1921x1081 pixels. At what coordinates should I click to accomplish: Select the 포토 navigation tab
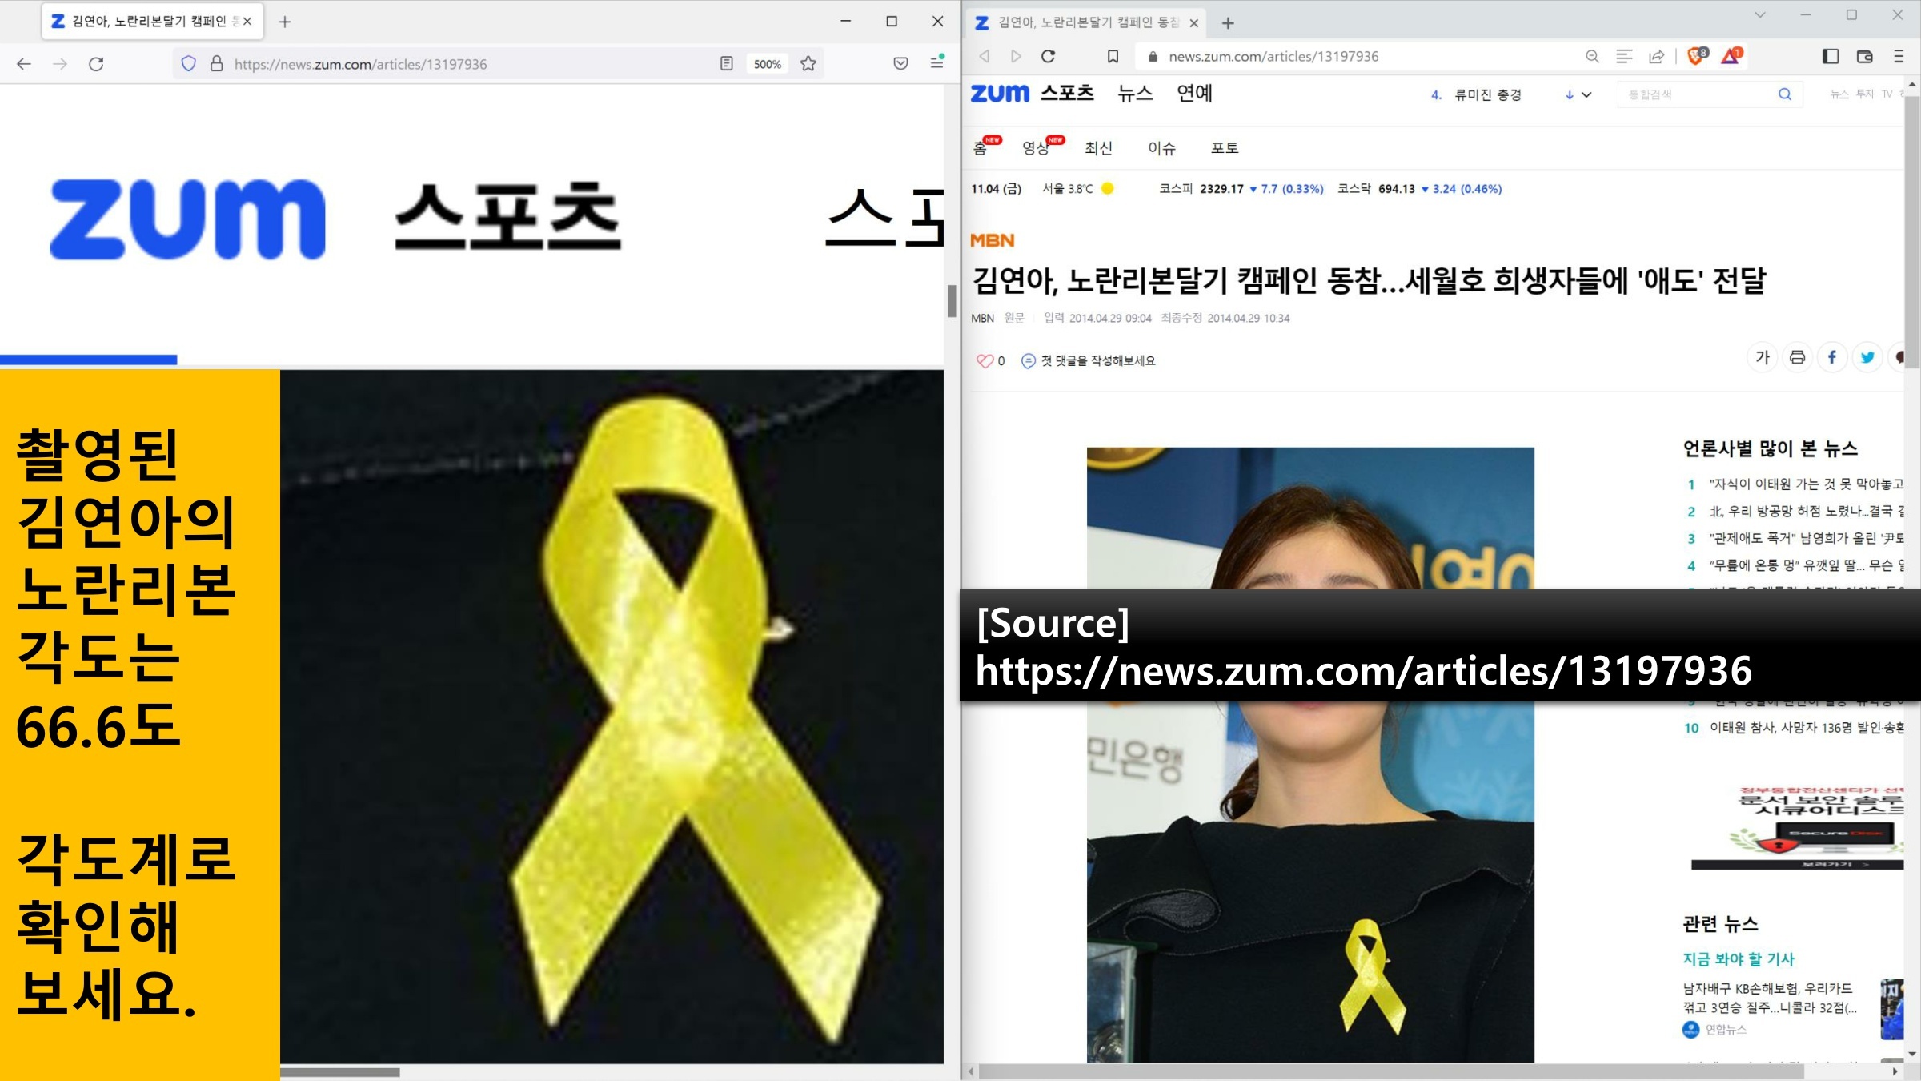tap(1225, 148)
